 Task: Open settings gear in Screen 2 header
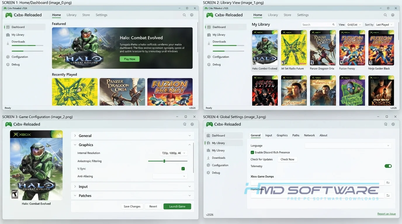tap(393, 15)
